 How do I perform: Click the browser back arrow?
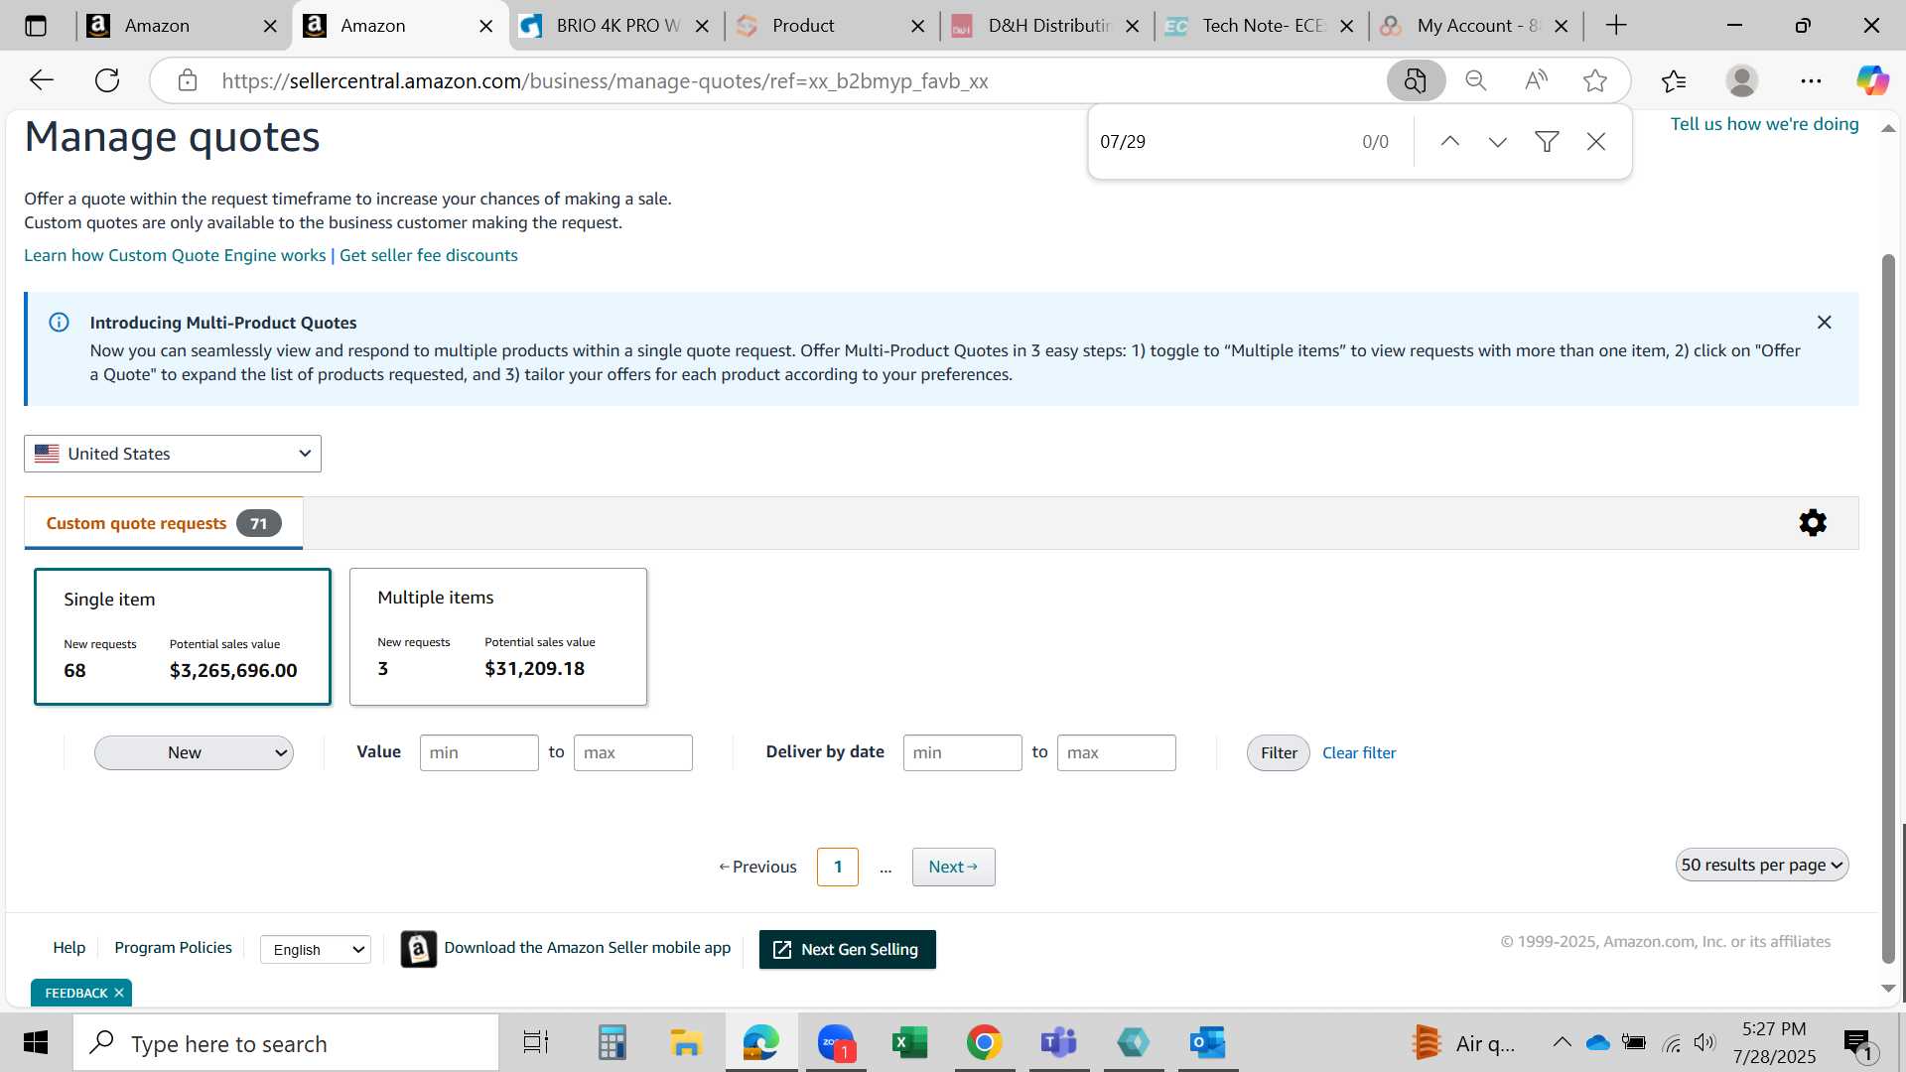42,80
